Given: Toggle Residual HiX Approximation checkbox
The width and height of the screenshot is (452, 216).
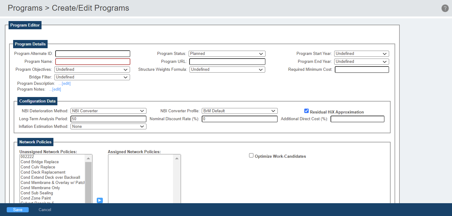Looking at the screenshot, I should pos(306,111).
